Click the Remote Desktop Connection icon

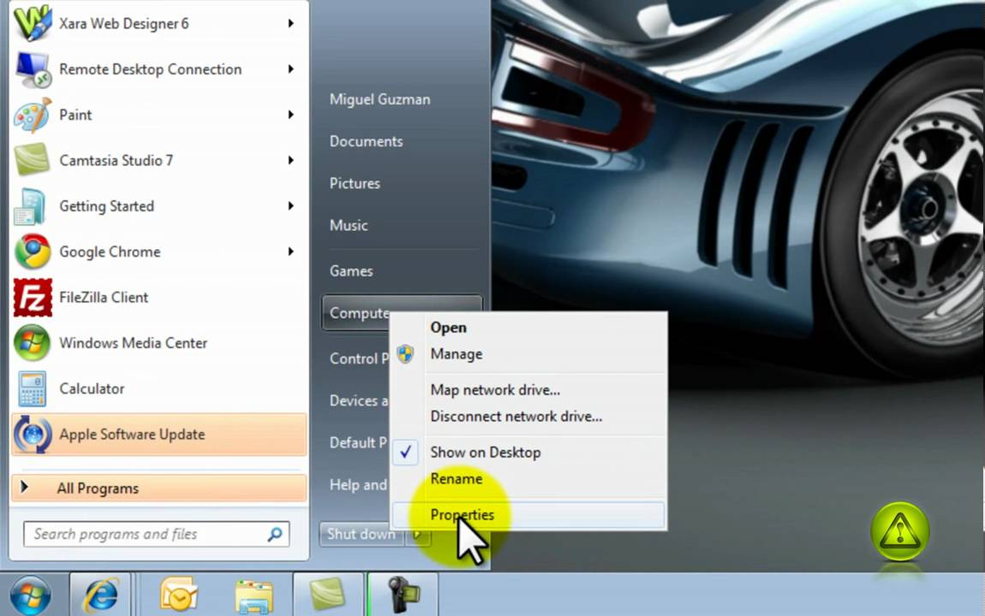(33, 69)
